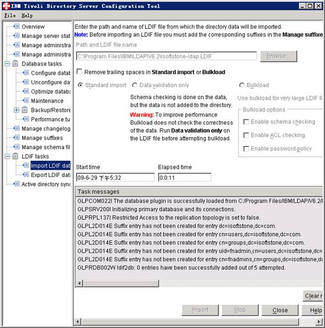Open the Export LDIF data icon
325x328 pixels.
coord(26,175)
